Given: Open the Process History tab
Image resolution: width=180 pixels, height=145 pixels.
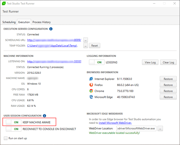Looking at the screenshot, I should click(42, 22).
